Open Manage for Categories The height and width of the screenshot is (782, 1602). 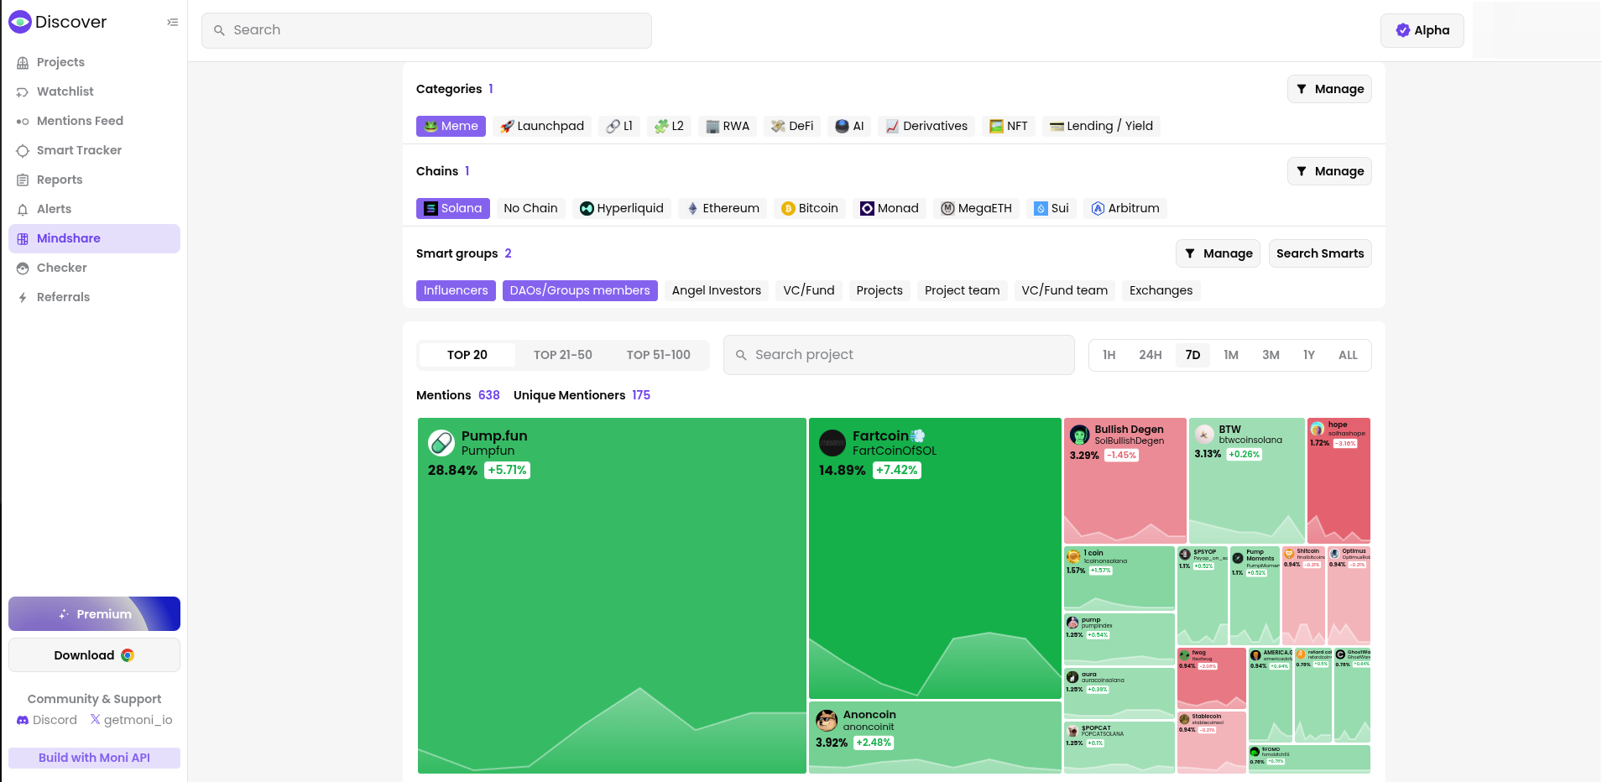pos(1329,89)
